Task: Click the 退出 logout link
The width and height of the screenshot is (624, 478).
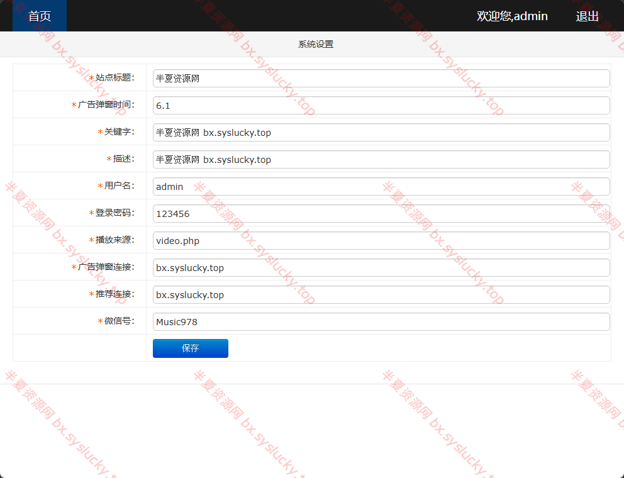Action: [x=587, y=16]
